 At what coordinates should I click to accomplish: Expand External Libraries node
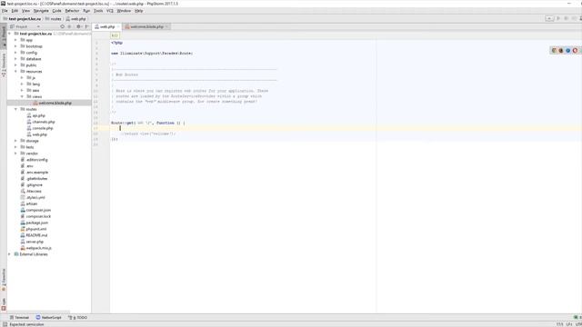click(x=10, y=254)
